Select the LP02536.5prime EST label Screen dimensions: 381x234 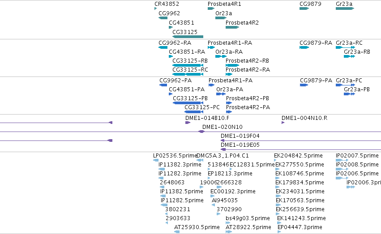click(175, 156)
